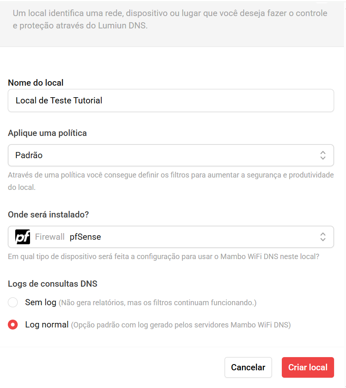Click the pfSense logo icon
This screenshot has width=346, height=388.
(x=23, y=237)
